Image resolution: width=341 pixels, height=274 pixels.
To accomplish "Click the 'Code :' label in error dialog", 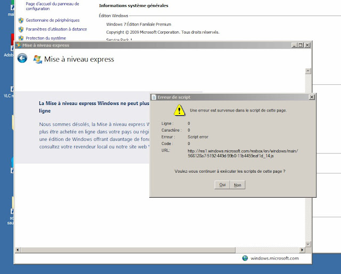I will point(167,143).
